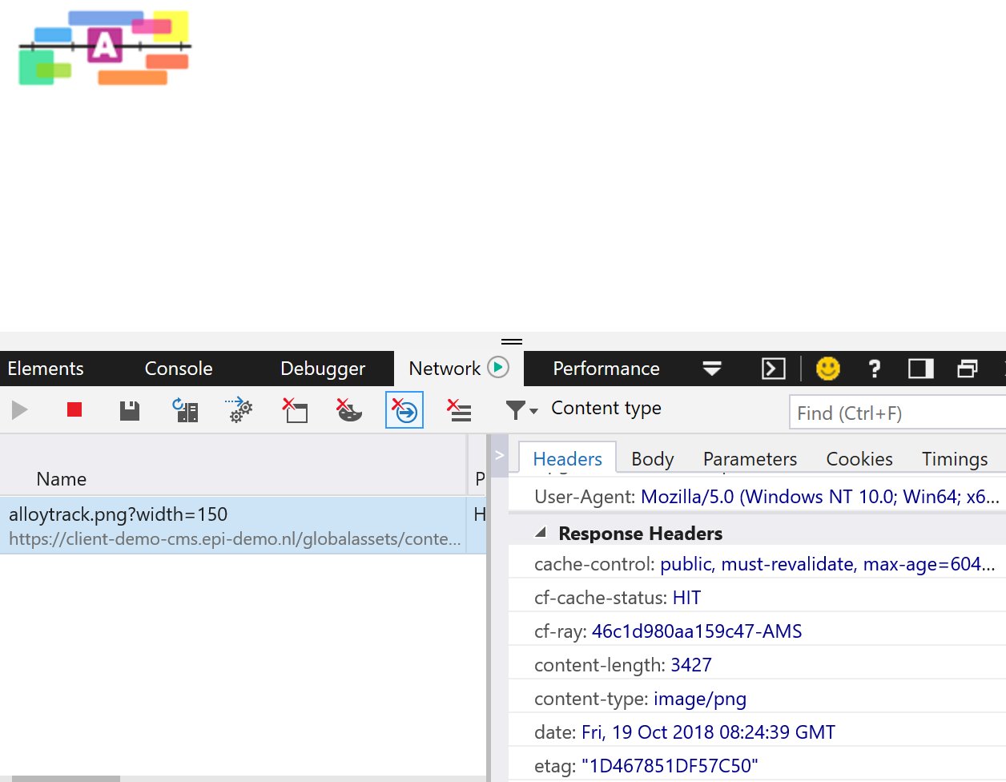Image resolution: width=1006 pixels, height=782 pixels.
Task: Click the Export as HAR save icon
Action: (x=129, y=411)
